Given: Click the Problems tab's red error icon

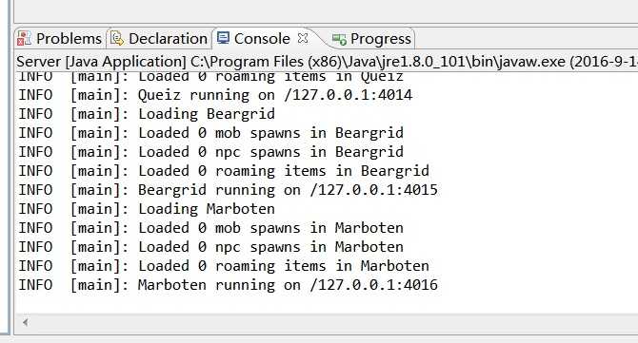Looking at the screenshot, I should [x=24, y=39].
